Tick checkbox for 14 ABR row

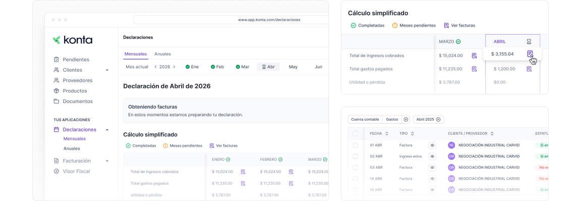point(356,178)
